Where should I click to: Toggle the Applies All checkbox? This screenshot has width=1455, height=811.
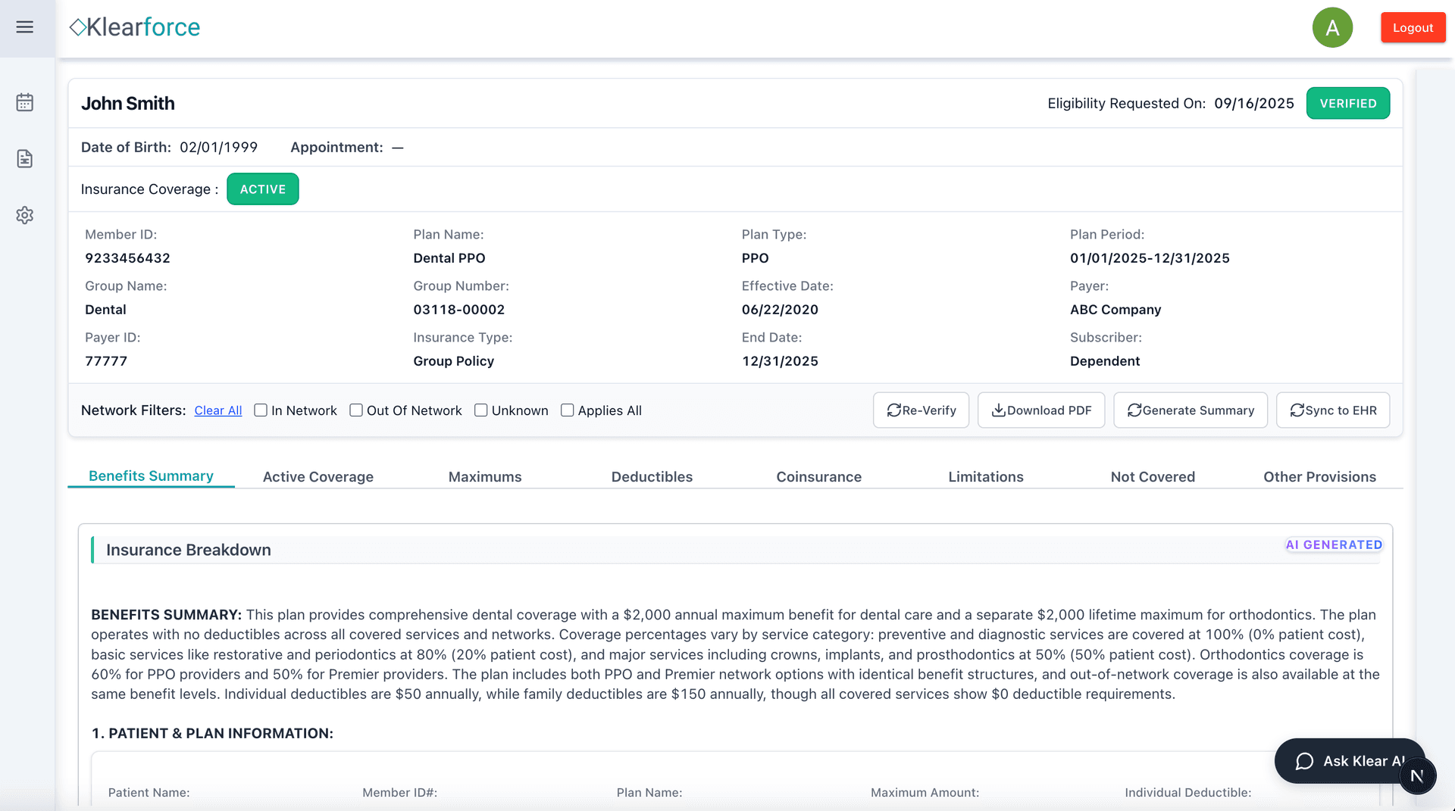pos(568,410)
